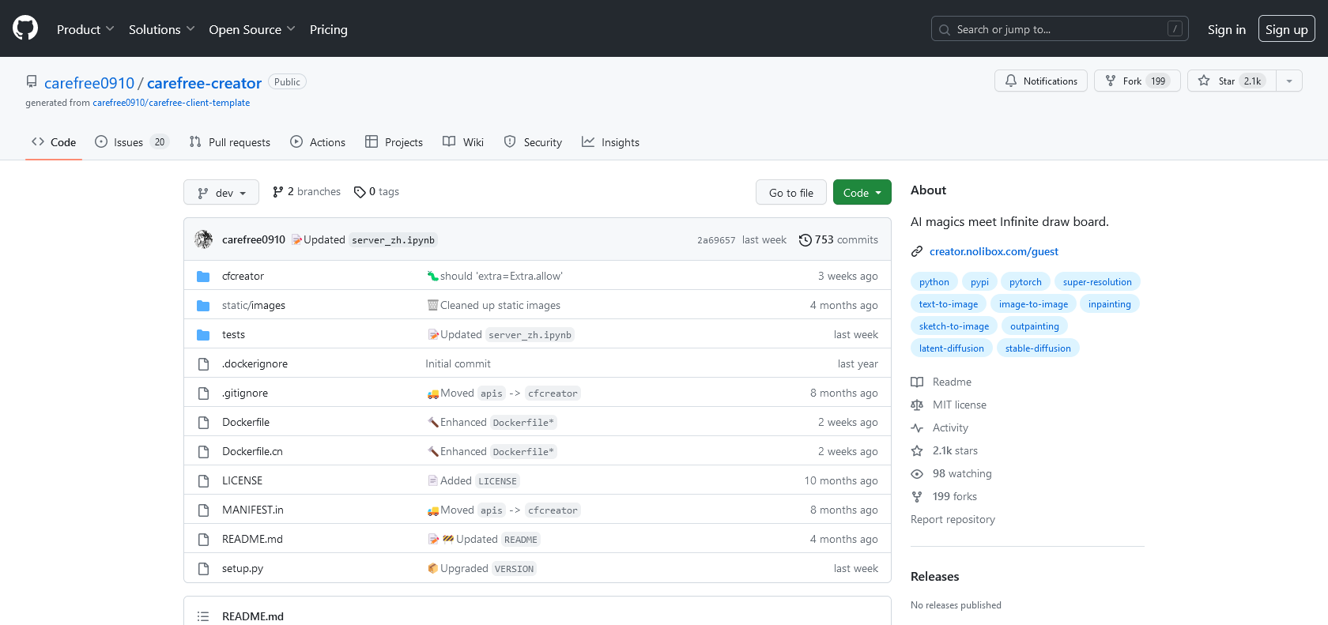Expand the Solutions menu
The image size is (1328, 625).
[x=161, y=29]
